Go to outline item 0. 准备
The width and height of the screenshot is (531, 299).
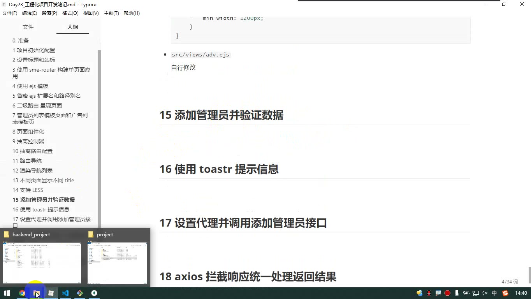click(x=21, y=40)
